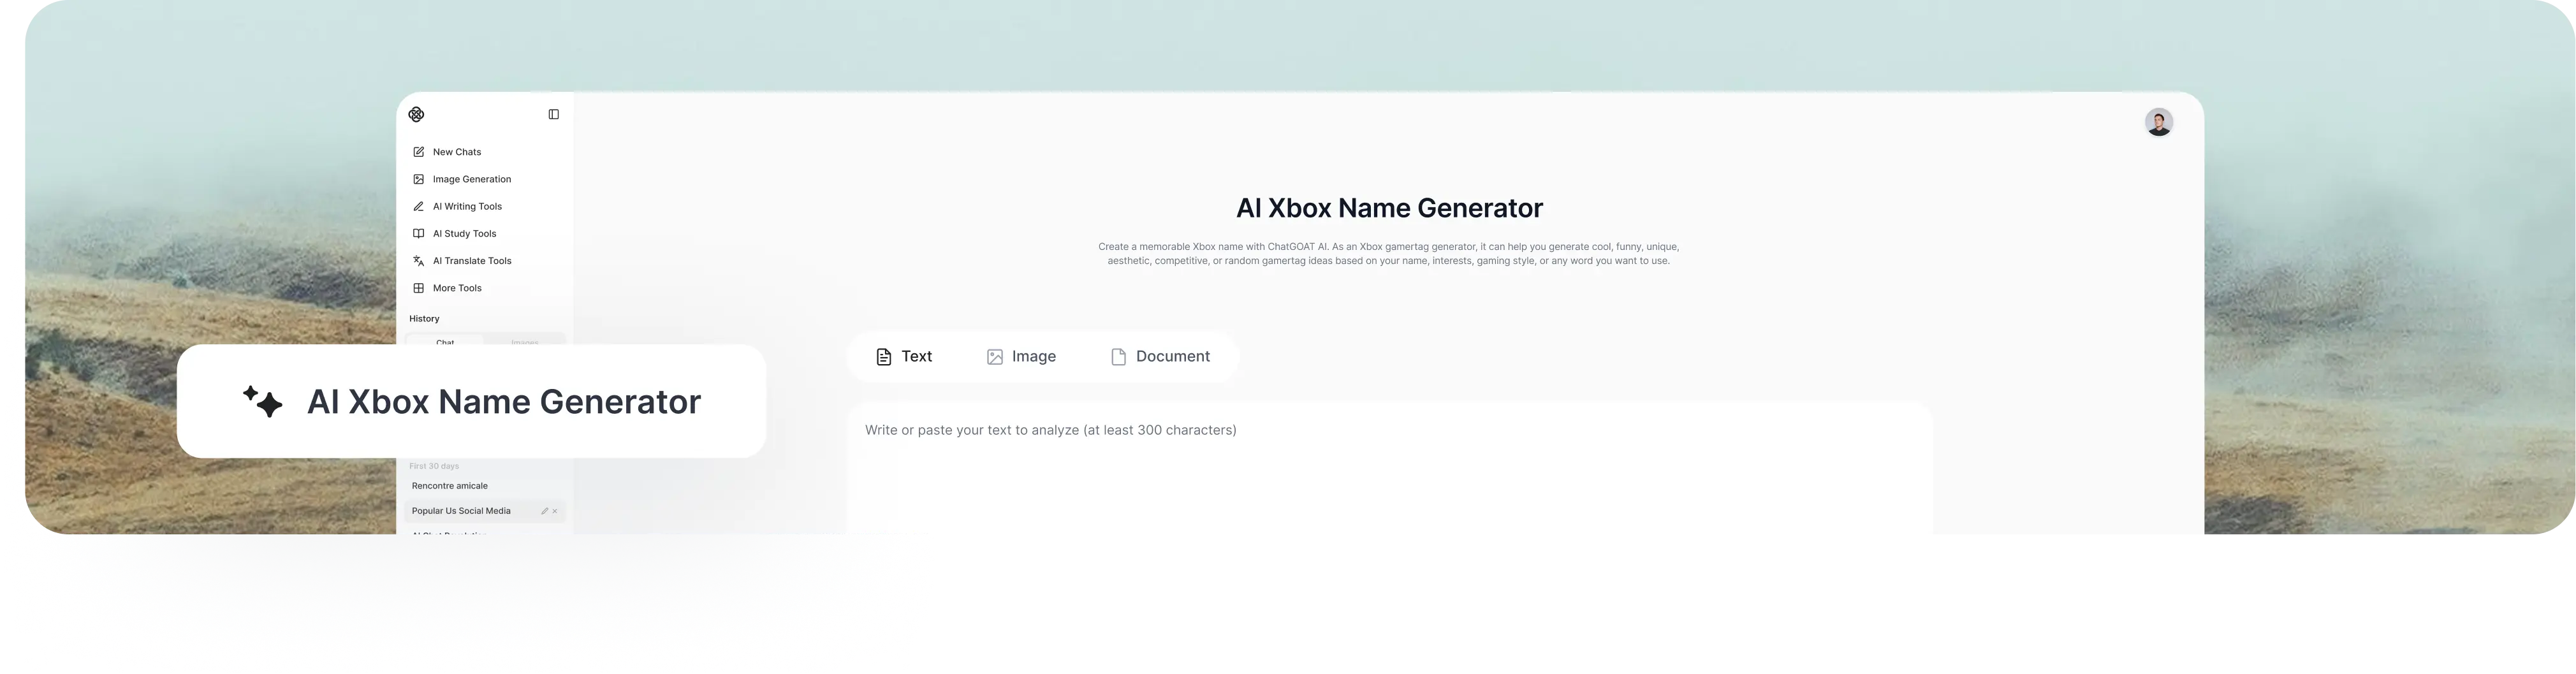The height and width of the screenshot is (674, 2576).
Task: Click the main AI Xbox Name Generator heading
Action: click(1389, 208)
